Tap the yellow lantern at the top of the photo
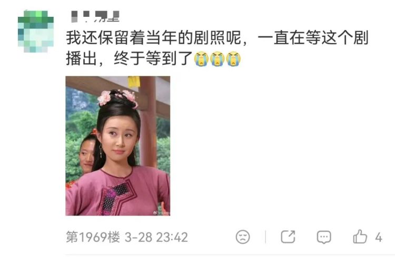 tap(134, 82)
